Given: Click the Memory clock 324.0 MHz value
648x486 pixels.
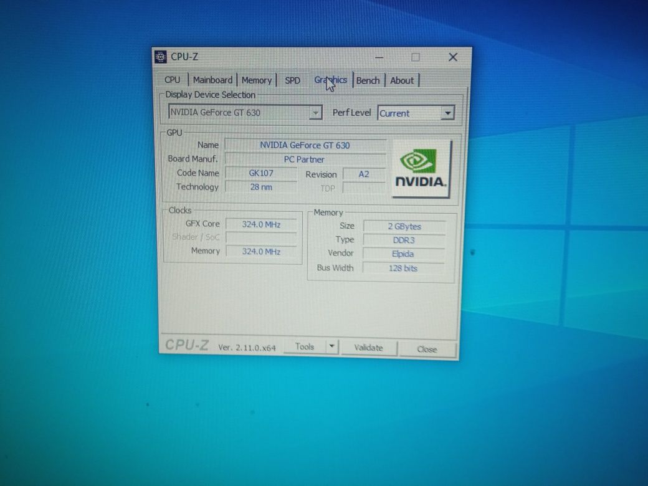Looking at the screenshot, I should [261, 251].
